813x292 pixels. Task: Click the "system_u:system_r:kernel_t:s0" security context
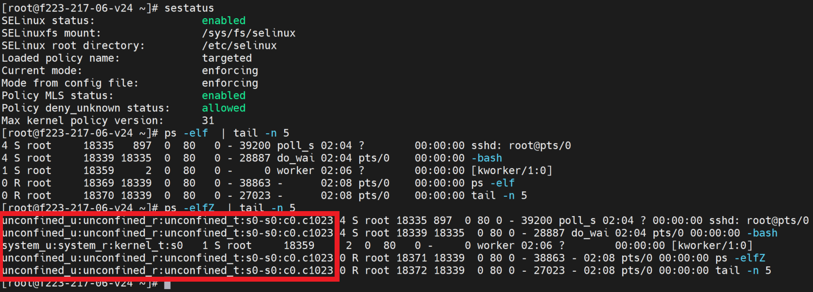92,245
